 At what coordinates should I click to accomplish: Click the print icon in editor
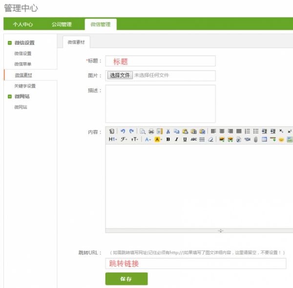tap(151, 131)
